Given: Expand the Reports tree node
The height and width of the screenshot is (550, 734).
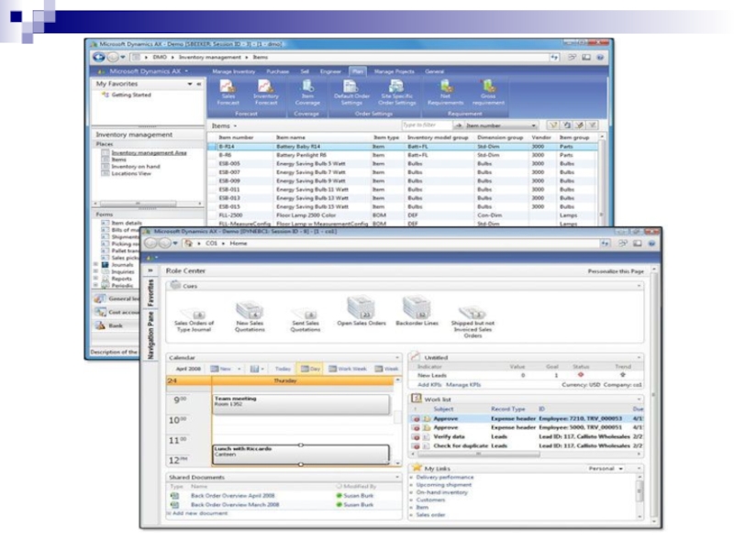Looking at the screenshot, I should coord(96,279).
